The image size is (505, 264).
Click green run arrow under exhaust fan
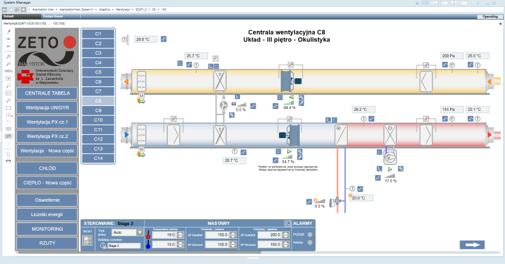click(291, 97)
